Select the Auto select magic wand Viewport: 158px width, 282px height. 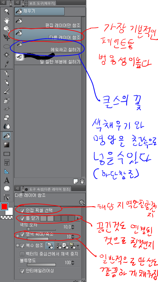tap(7, 55)
